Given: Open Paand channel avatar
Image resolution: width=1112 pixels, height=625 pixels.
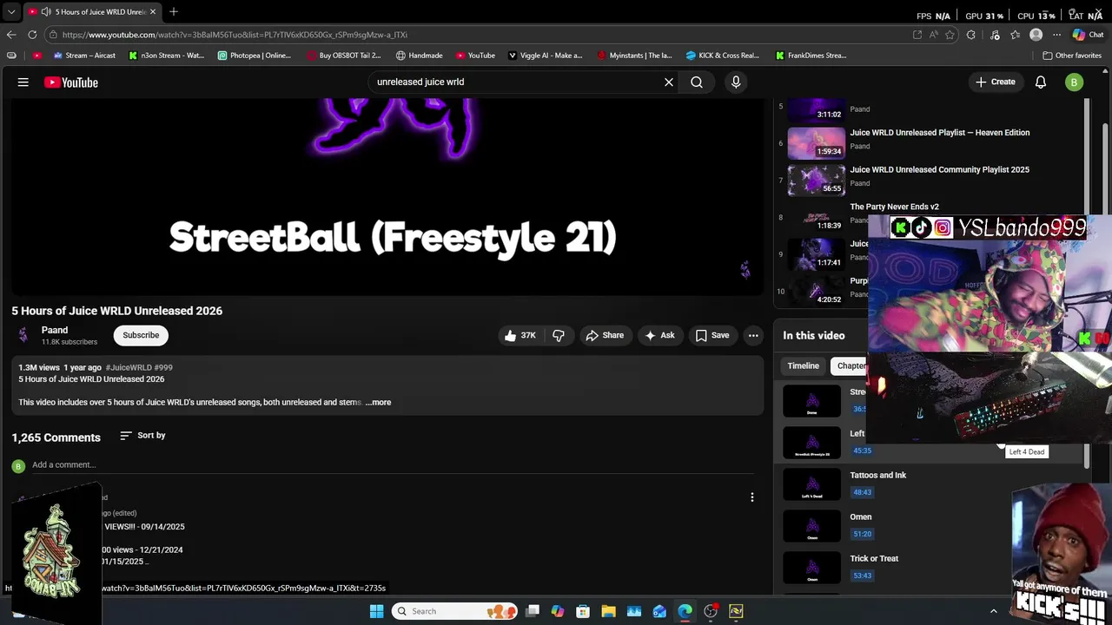Looking at the screenshot, I should pyautogui.click(x=23, y=335).
